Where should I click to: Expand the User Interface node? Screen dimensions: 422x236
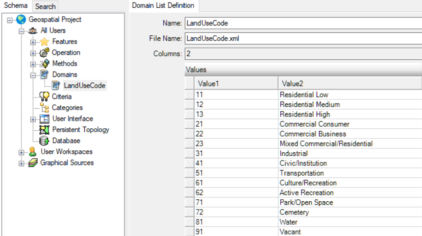(33, 119)
